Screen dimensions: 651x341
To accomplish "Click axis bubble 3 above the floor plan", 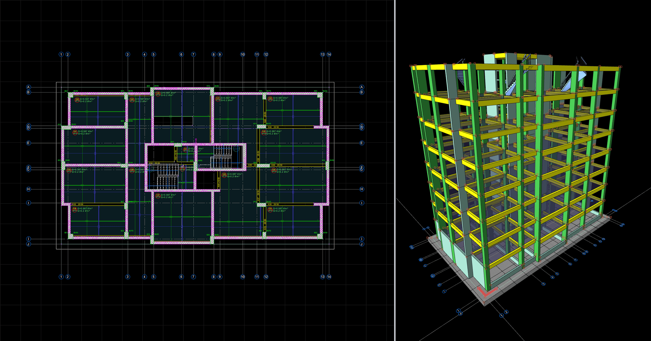I will (127, 54).
